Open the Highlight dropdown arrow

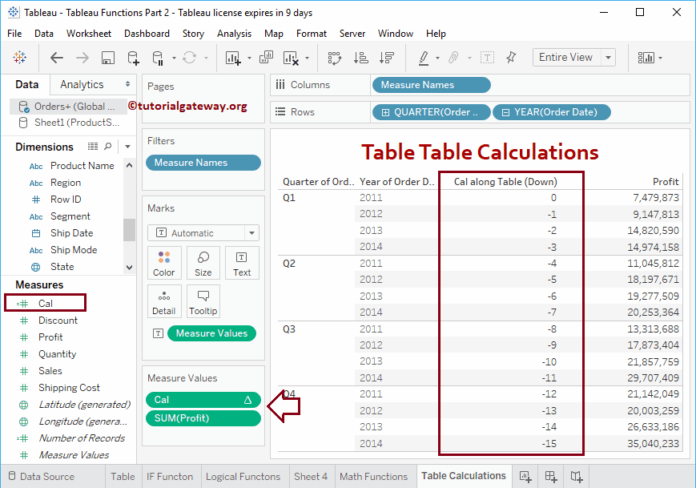[437, 58]
